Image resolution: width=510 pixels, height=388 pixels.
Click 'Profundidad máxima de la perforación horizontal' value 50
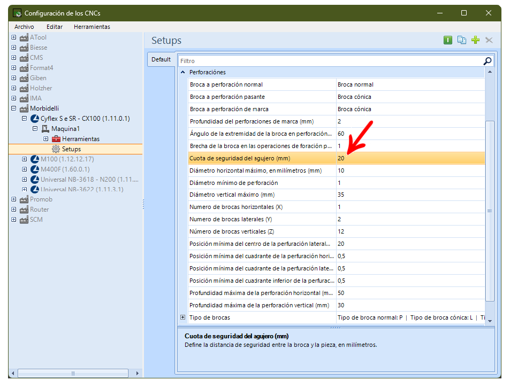click(x=410, y=293)
